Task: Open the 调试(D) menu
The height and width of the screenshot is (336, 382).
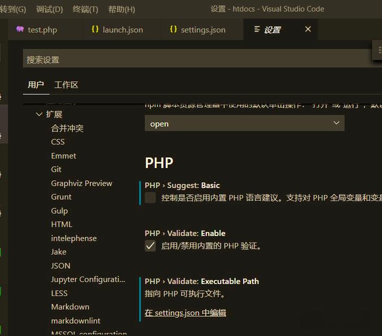Action: (x=49, y=9)
